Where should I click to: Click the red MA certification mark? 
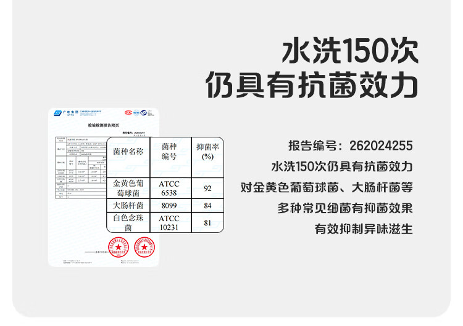click(128, 112)
